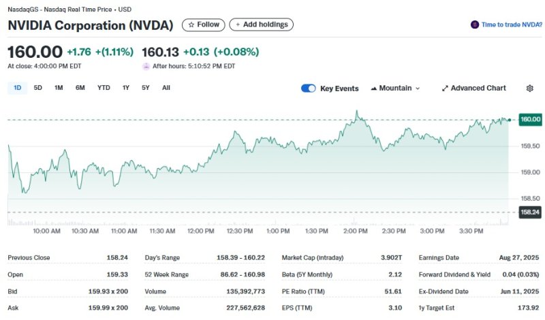545x320 pixels.
Task: Click the 158.24 previous close chart label
Action: click(530, 212)
